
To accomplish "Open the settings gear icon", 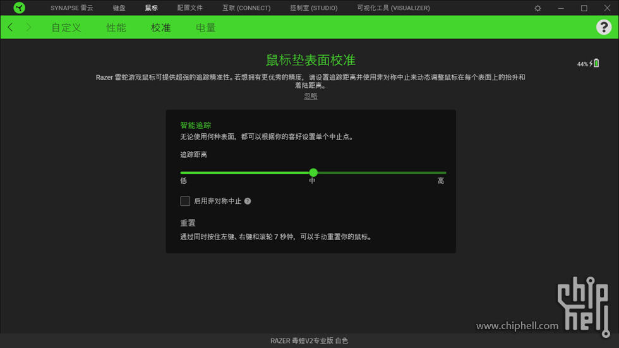I will point(538,8).
